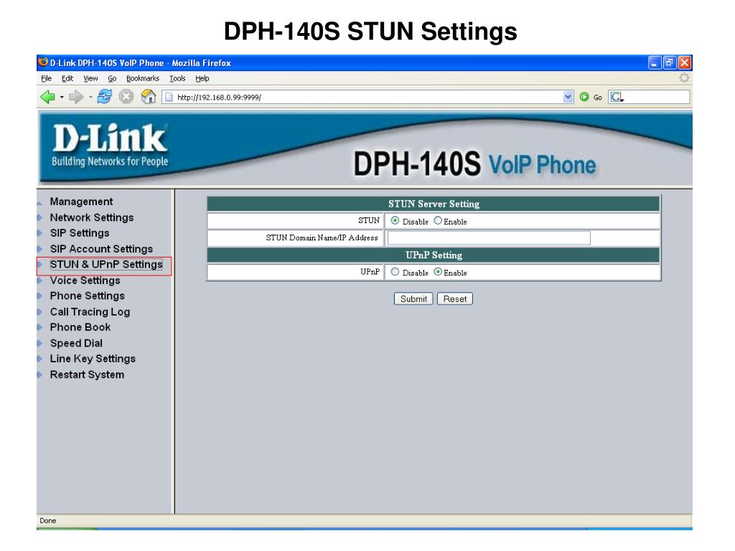Open the View menu
The height and width of the screenshot is (551, 735).
[x=90, y=78]
